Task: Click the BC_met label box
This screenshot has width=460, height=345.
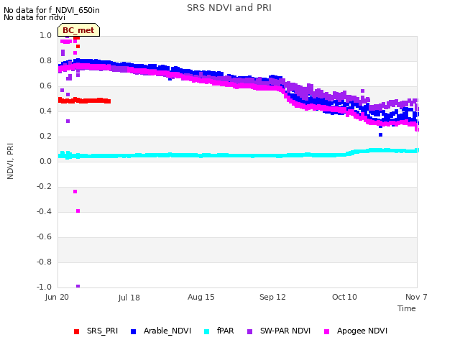Action: pyautogui.click(x=78, y=30)
